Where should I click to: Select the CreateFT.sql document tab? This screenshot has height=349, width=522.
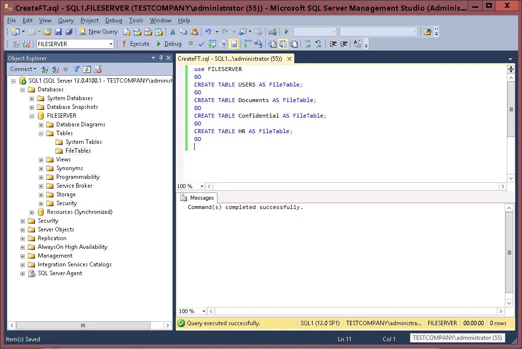(230, 59)
